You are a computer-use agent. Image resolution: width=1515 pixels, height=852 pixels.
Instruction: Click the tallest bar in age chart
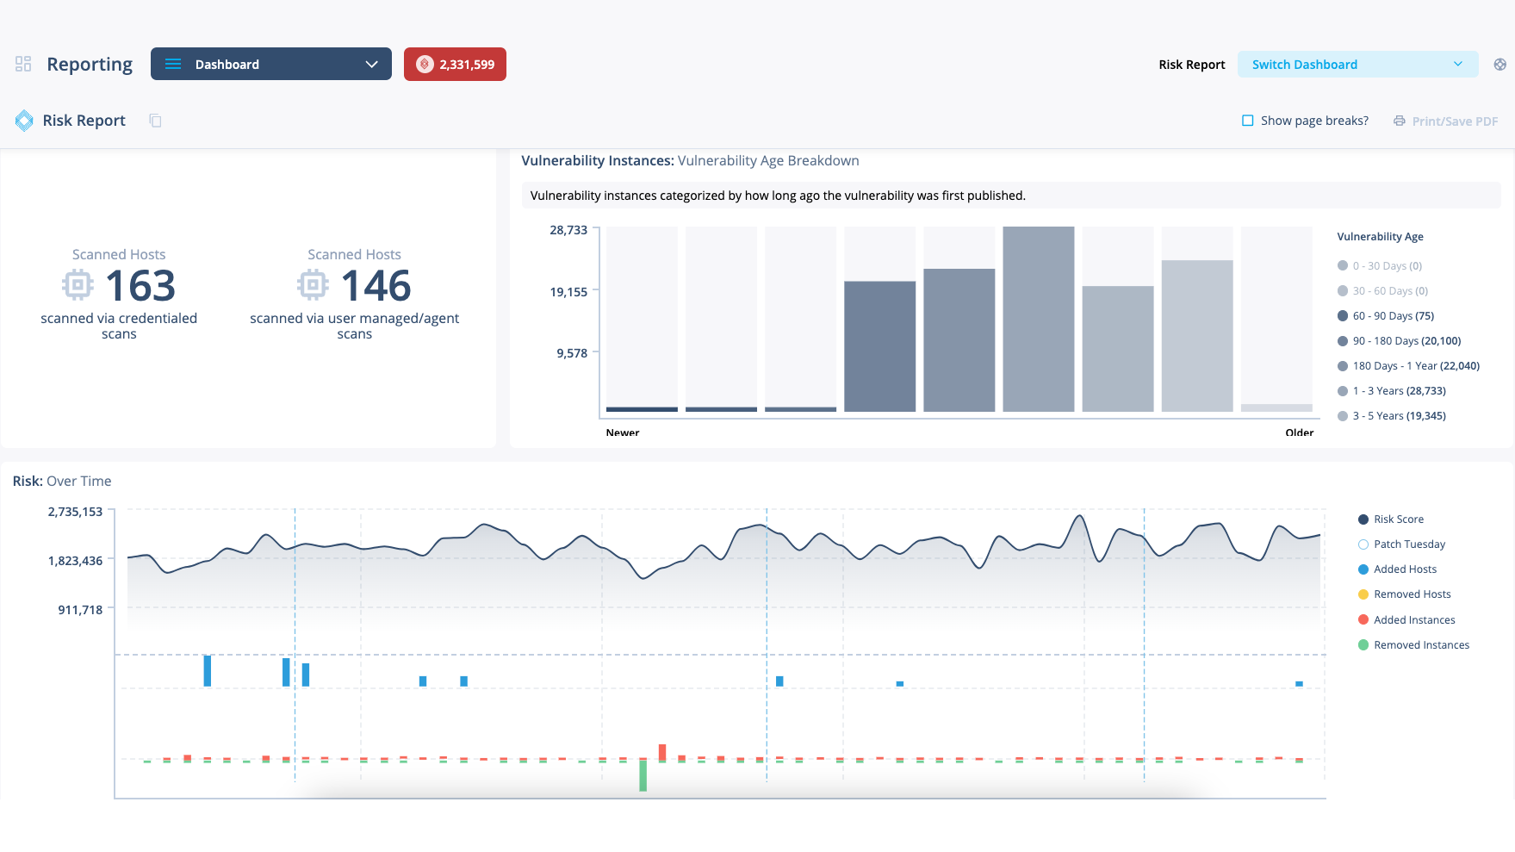click(x=1038, y=319)
